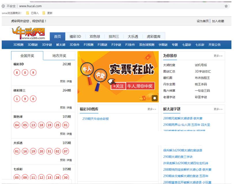234x184 pixels.
Task: Click the 中奖 magnifier badge in the banner
Action: click(100, 74)
